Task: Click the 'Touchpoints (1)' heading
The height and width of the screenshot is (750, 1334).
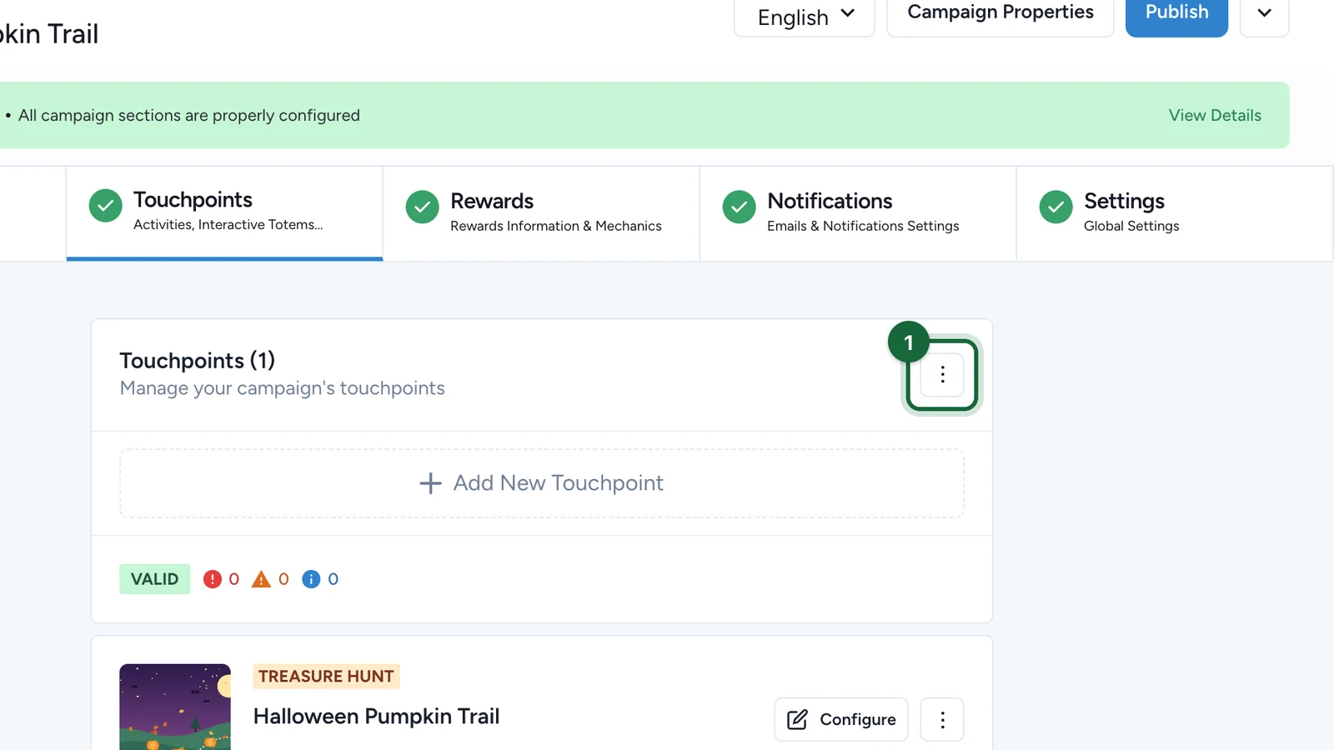Action: tap(198, 361)
